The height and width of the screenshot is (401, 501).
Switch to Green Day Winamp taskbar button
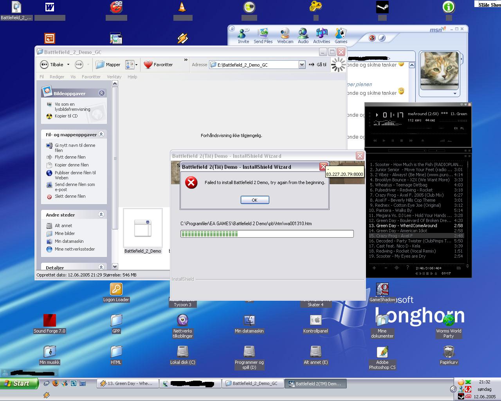coord(128,384)
